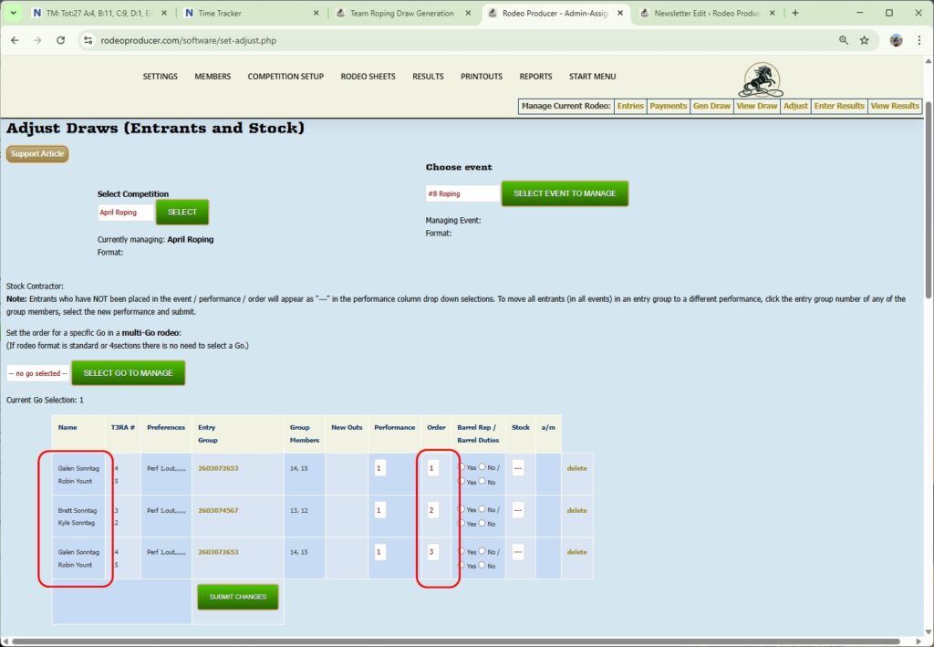The image size is (934, 647).
Task: Open the MEMBERS menu
Action: [213, 77]
